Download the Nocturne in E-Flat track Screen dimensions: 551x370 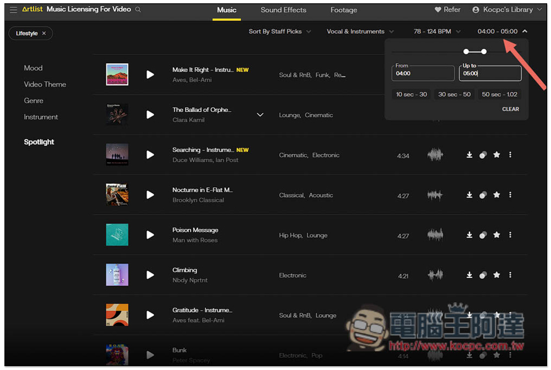(469, 194)
